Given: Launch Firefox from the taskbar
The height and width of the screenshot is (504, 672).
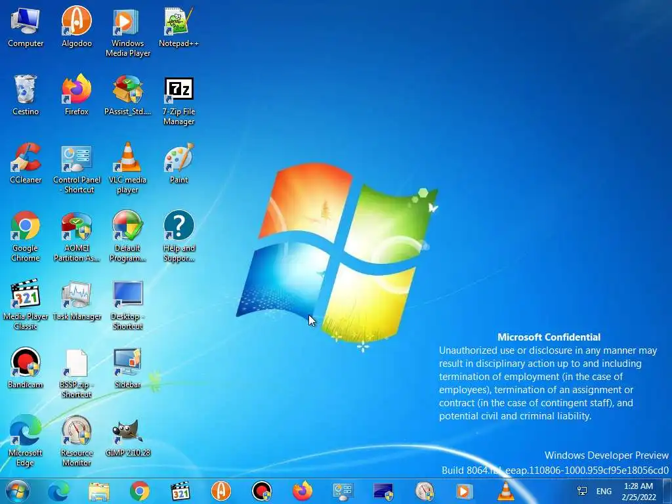Looking at the screenshot, I should (x=302, y=491).
